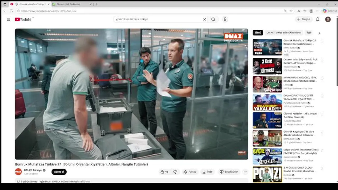Open options for Dolandırıcıyı Suç Üstü video
Viewport: 338px width, 190px height.
pos(322,96)
